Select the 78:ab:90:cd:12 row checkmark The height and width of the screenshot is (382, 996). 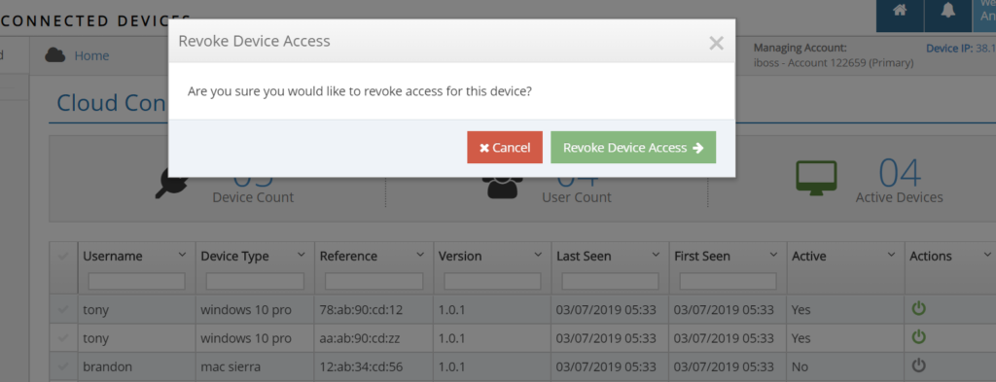(x=63, y=310)
